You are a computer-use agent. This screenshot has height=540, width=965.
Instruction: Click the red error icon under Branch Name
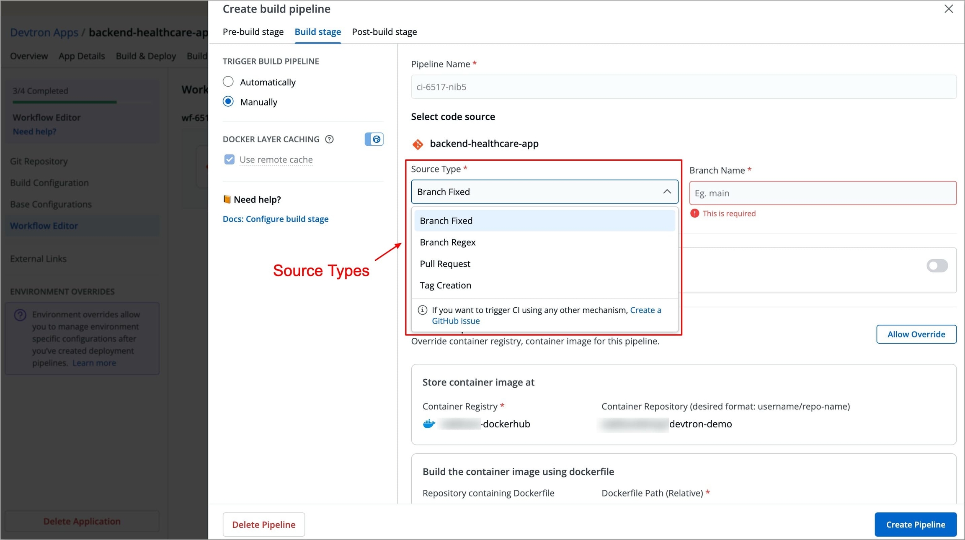point(694,213)
